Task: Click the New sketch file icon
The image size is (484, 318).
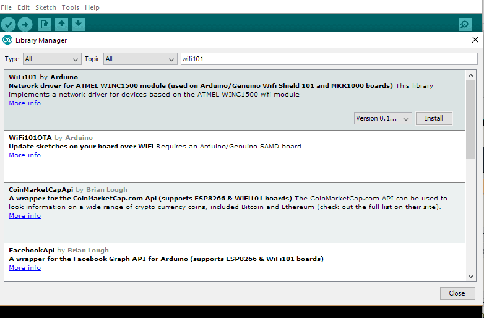Action: [45, 24]
